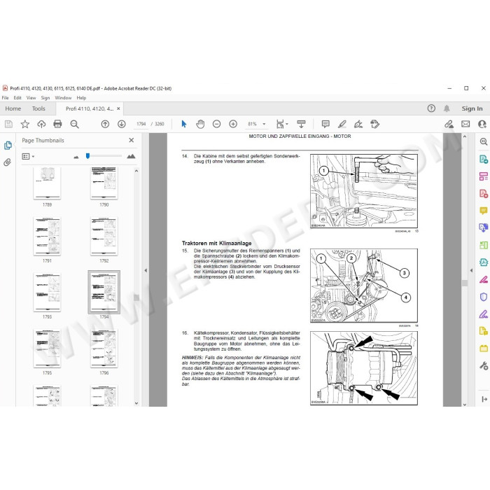Image resolution: width=490 pixels, height=490 pixels.
Task: Click the upload to cloud icon
Action: (41, 124)
